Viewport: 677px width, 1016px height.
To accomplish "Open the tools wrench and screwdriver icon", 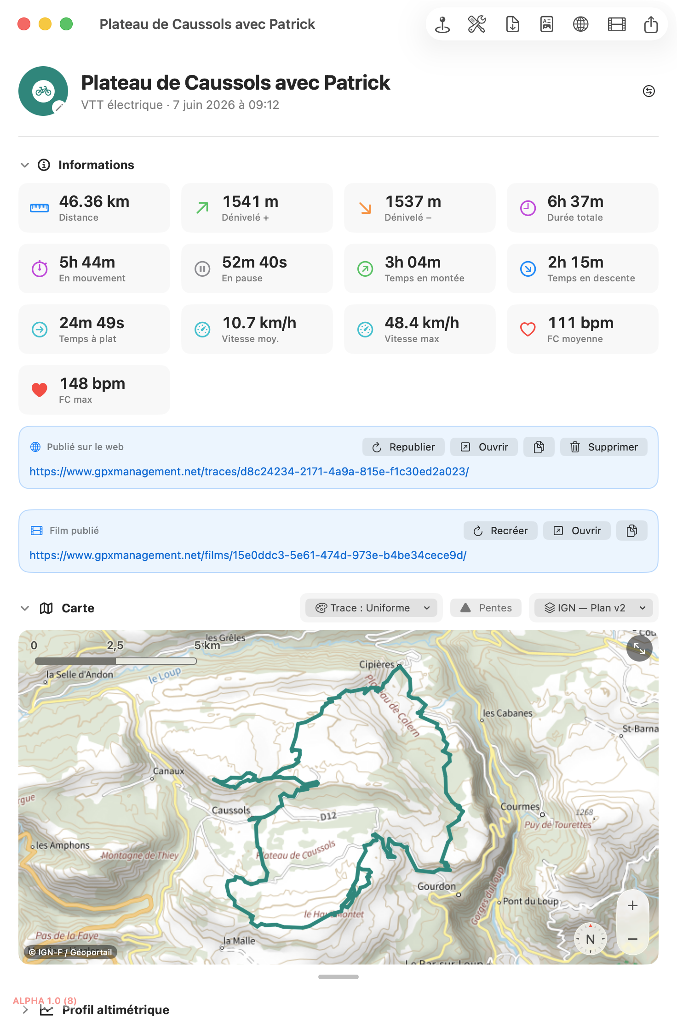I will point(477,24).
